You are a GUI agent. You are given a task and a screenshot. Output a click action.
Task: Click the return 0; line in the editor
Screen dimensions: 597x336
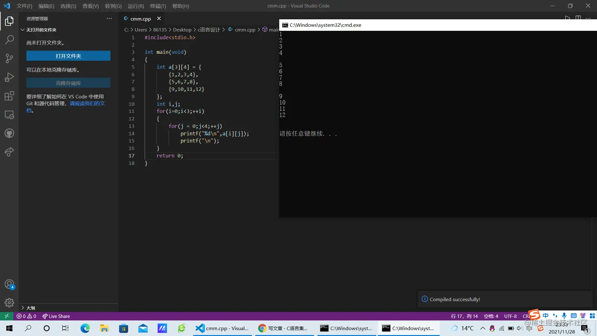click(170, 156)
